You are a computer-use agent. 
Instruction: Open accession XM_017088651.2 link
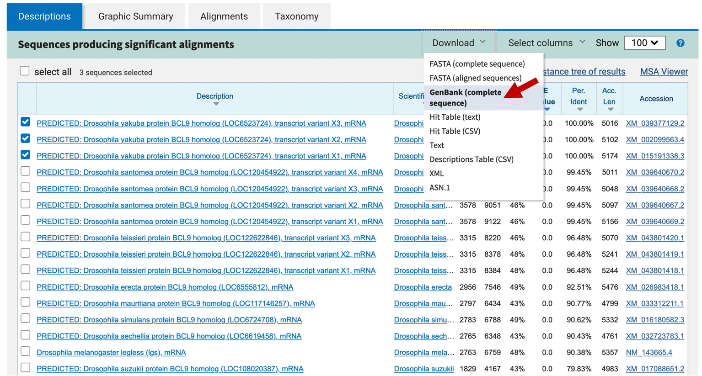(655, 369)
